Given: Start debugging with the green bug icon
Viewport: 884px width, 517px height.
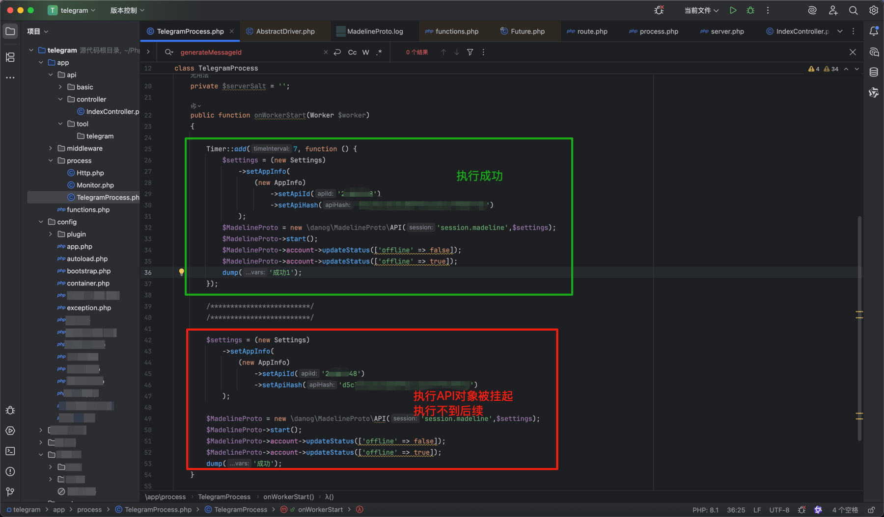Looking at the screenshot, I should coord(750,10).
